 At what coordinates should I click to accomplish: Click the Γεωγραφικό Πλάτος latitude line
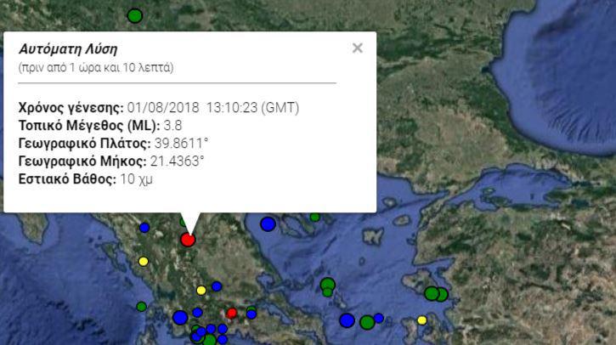pos(114,144)
